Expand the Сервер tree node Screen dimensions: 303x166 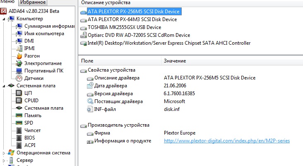click(5, 160)
